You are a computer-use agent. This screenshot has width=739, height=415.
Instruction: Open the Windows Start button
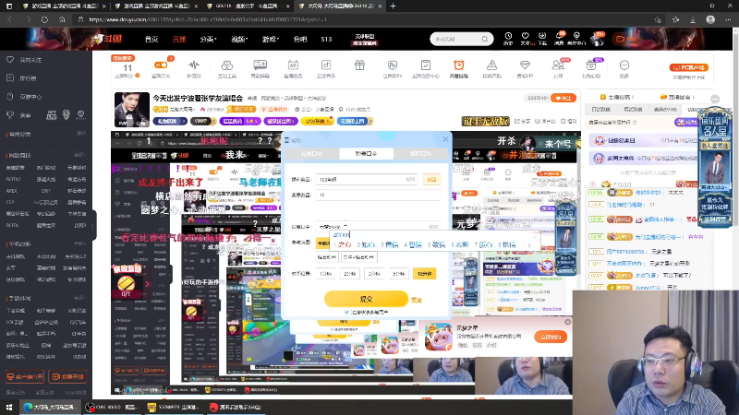point(9,407)
